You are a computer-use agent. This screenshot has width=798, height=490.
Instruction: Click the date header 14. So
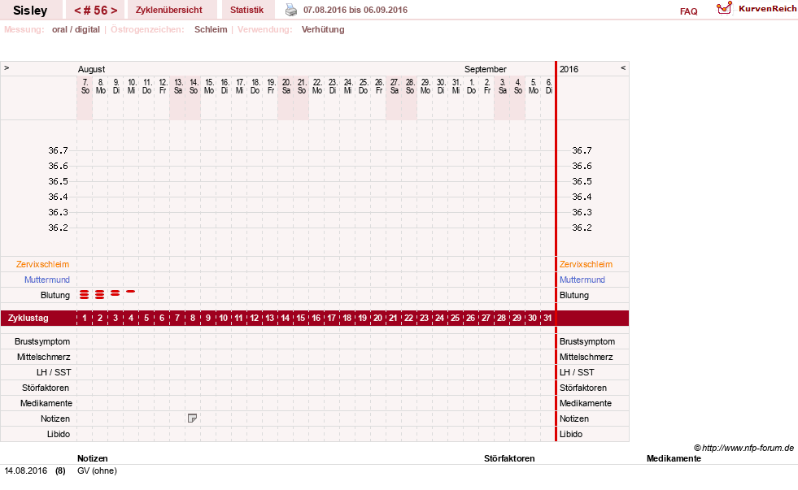click(194, 86)
